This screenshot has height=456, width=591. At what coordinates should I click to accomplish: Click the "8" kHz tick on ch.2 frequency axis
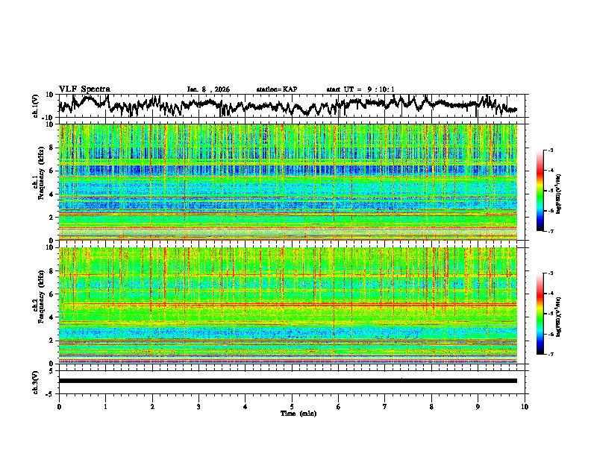tap(52, 271)
